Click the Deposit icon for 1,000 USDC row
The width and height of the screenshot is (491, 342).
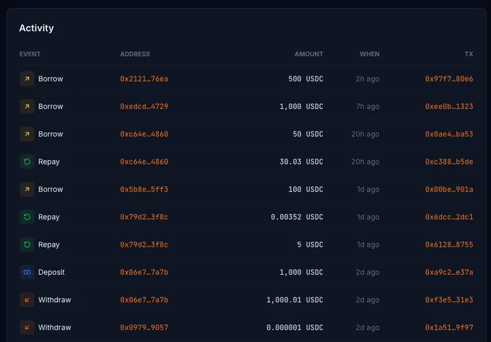coord(27,272)
